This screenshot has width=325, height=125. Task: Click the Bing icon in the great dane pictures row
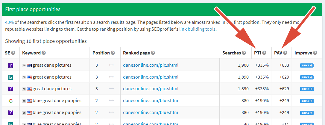coord(11,77)
